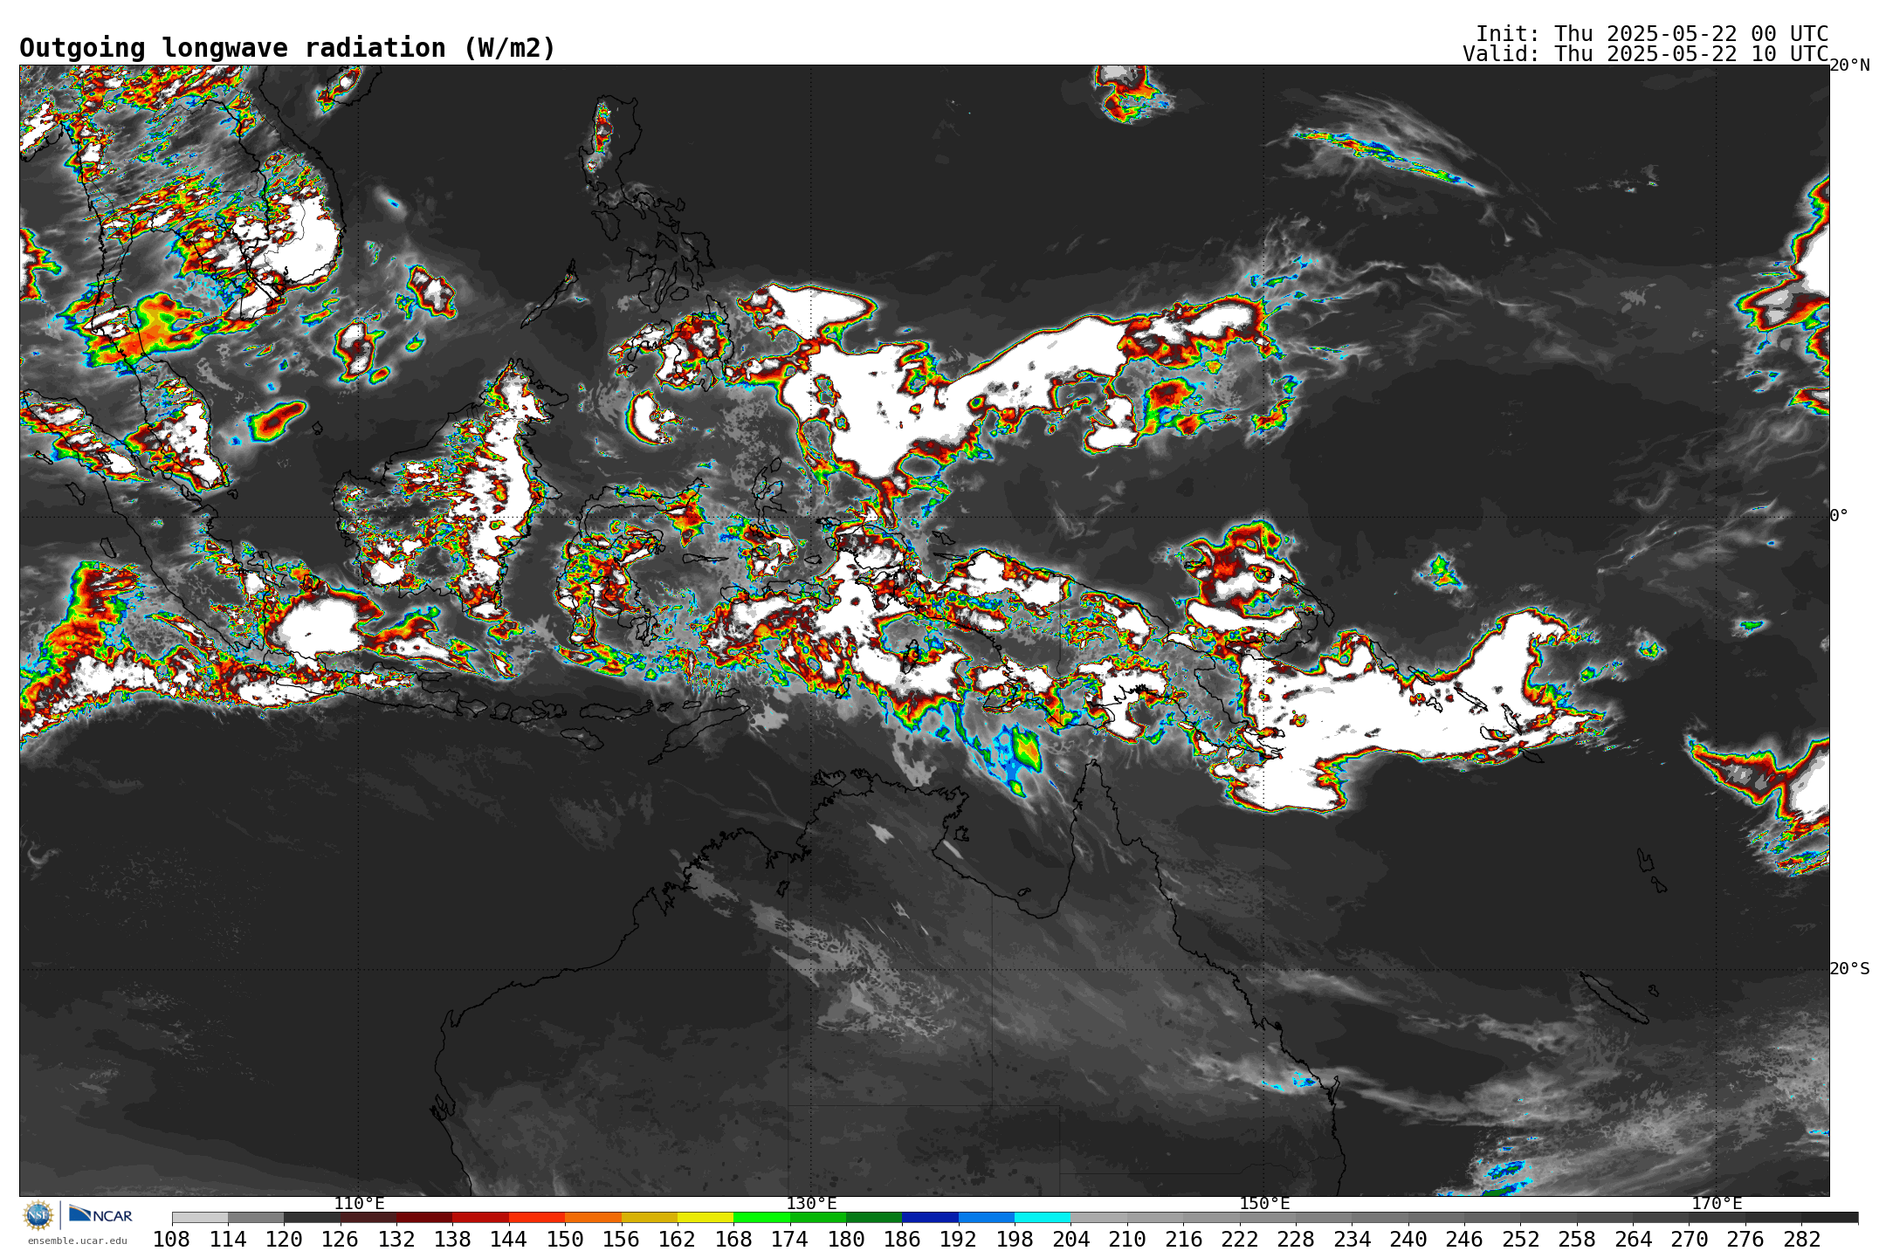The width and height of the screenshot is (1886, 1251).
Task: Pick the dark green 180–186 colorbar swatch
Action: point(874,1218)
